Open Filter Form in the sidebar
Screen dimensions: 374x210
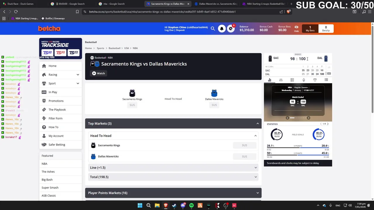coord(60,118)
